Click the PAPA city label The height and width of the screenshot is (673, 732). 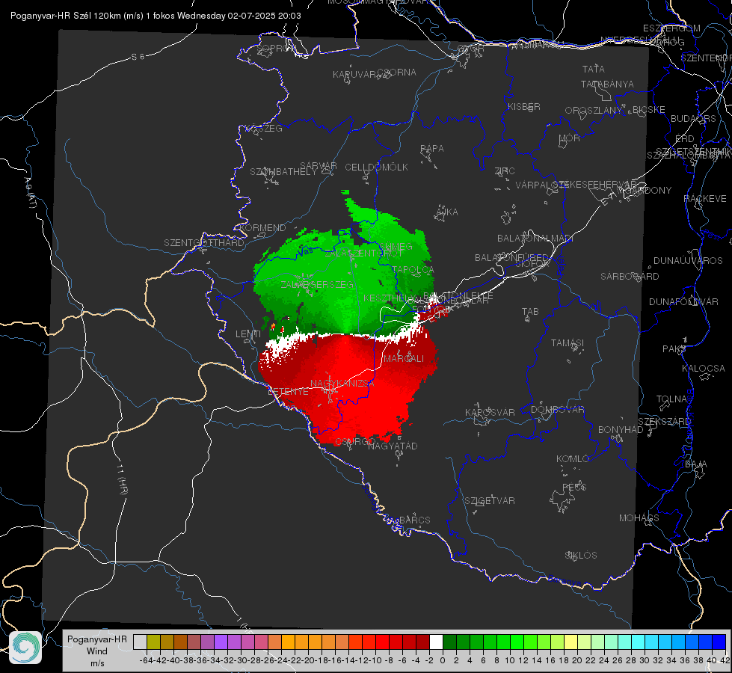click(432, 149)
